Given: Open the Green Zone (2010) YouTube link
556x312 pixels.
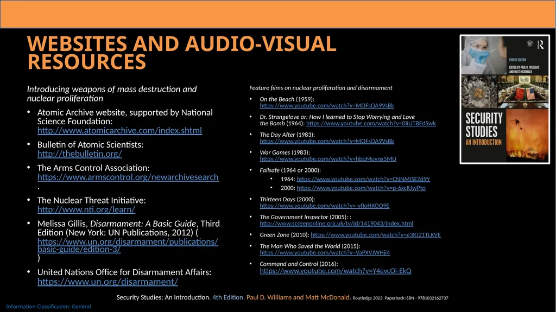Looking at the screenshot, I should [376, 235].
